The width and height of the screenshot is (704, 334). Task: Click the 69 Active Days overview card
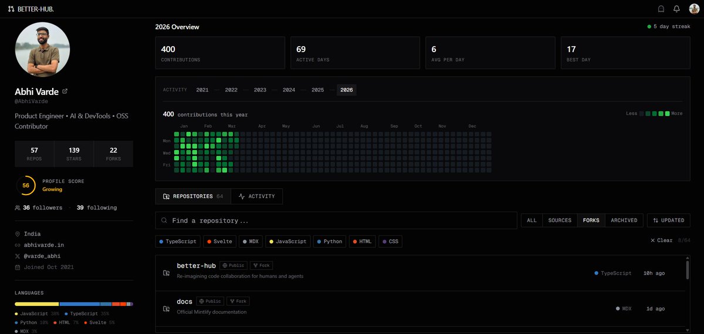pos(355,53)
